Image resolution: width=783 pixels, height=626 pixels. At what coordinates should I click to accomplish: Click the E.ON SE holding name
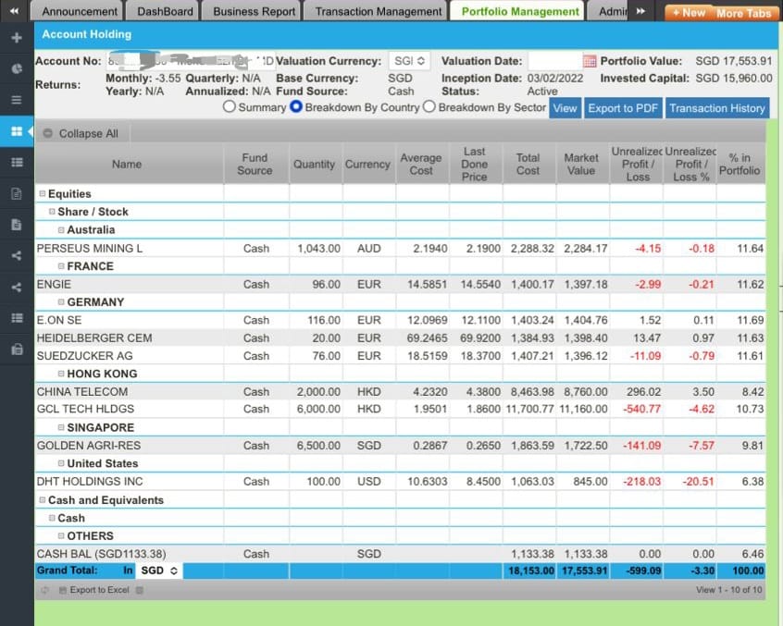click(x=59, y=320)
